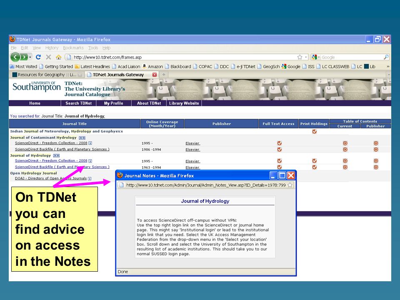Open notes icon beside Contaminant Hydrology Freedom Collection
The width and height of the screenshot is (400, 300).
[90, 143]
